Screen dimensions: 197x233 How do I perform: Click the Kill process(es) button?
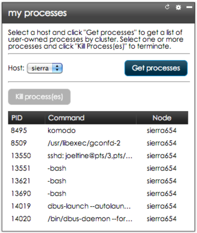[x=39, y=97]
